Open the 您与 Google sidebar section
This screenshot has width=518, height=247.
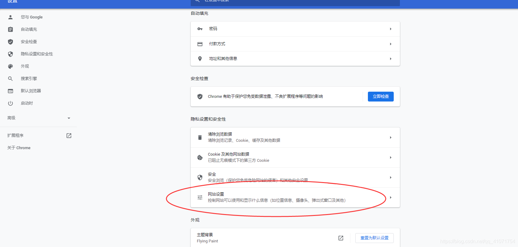pyautogui.click(x=32, y=17)
